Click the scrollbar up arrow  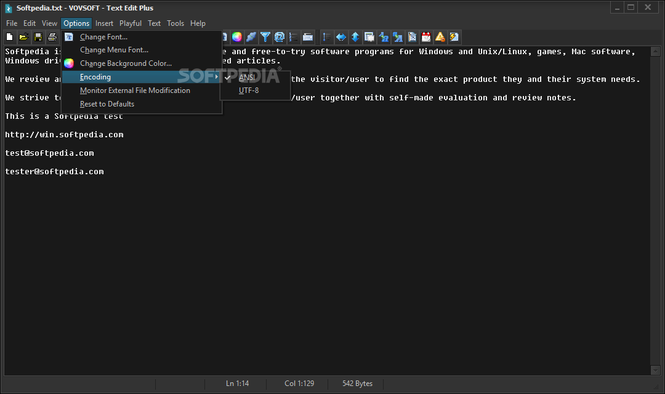click(x=655, y=52)
